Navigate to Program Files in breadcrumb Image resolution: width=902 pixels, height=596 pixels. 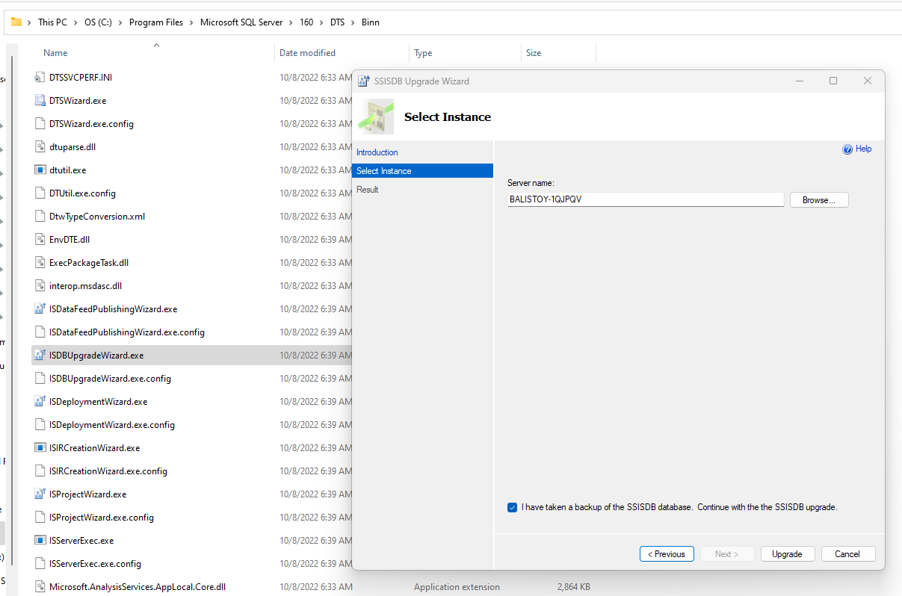155,22
